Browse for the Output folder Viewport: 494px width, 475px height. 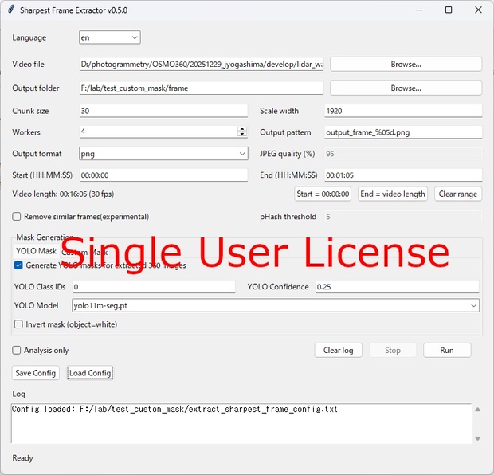(406, 88)
